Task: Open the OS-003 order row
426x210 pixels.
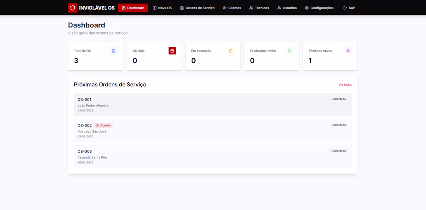Action: [213, 156]
